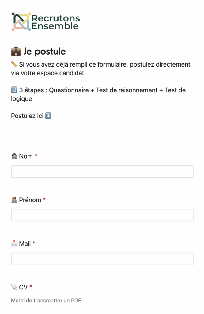
Task: Click the Mail field label
Action: point(25,244)
